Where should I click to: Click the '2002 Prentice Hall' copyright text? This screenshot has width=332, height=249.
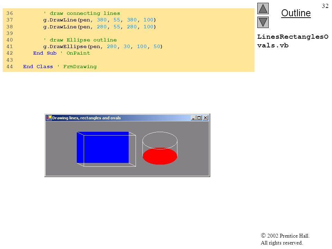point(285,236)
